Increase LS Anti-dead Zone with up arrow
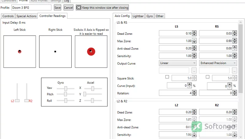The height and width of the screenshot is (139, 245). click(194, 47)
